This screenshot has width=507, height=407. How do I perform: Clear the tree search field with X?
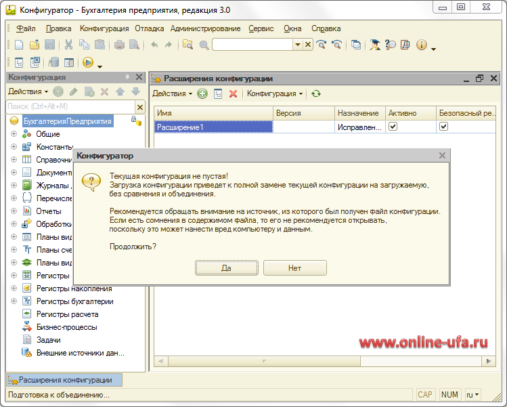click(140, 107)
